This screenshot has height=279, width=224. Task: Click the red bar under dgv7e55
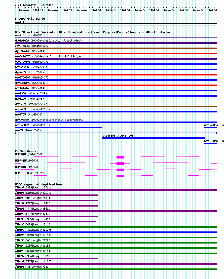116,75
